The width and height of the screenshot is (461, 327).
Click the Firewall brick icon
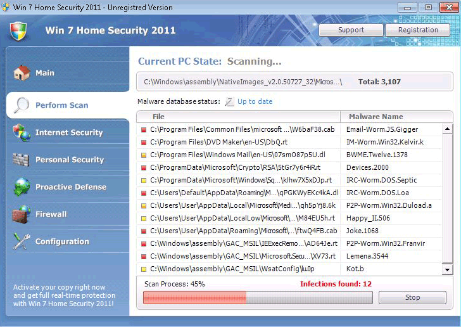22,214
